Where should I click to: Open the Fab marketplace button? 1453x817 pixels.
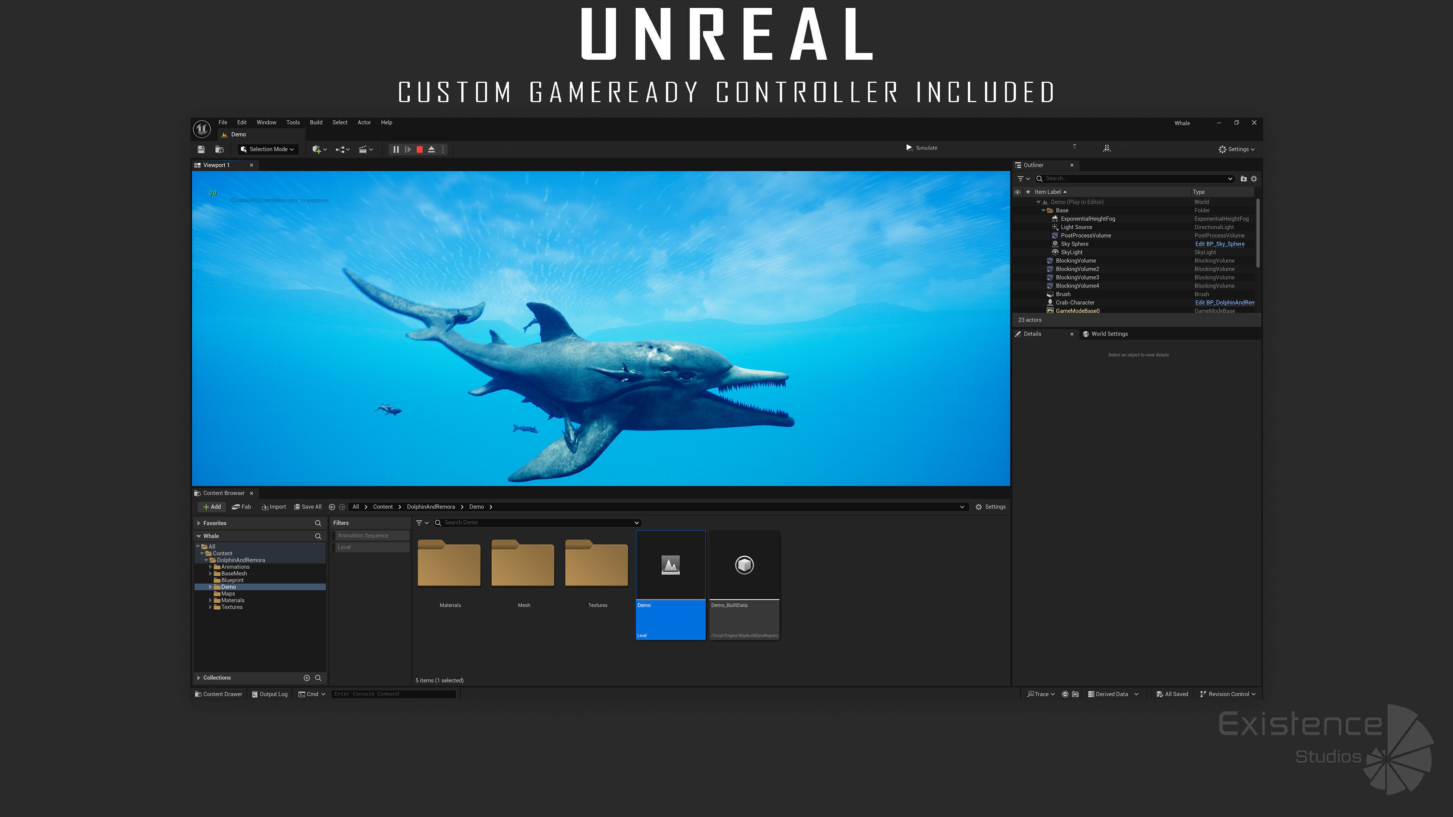(241, 507)
